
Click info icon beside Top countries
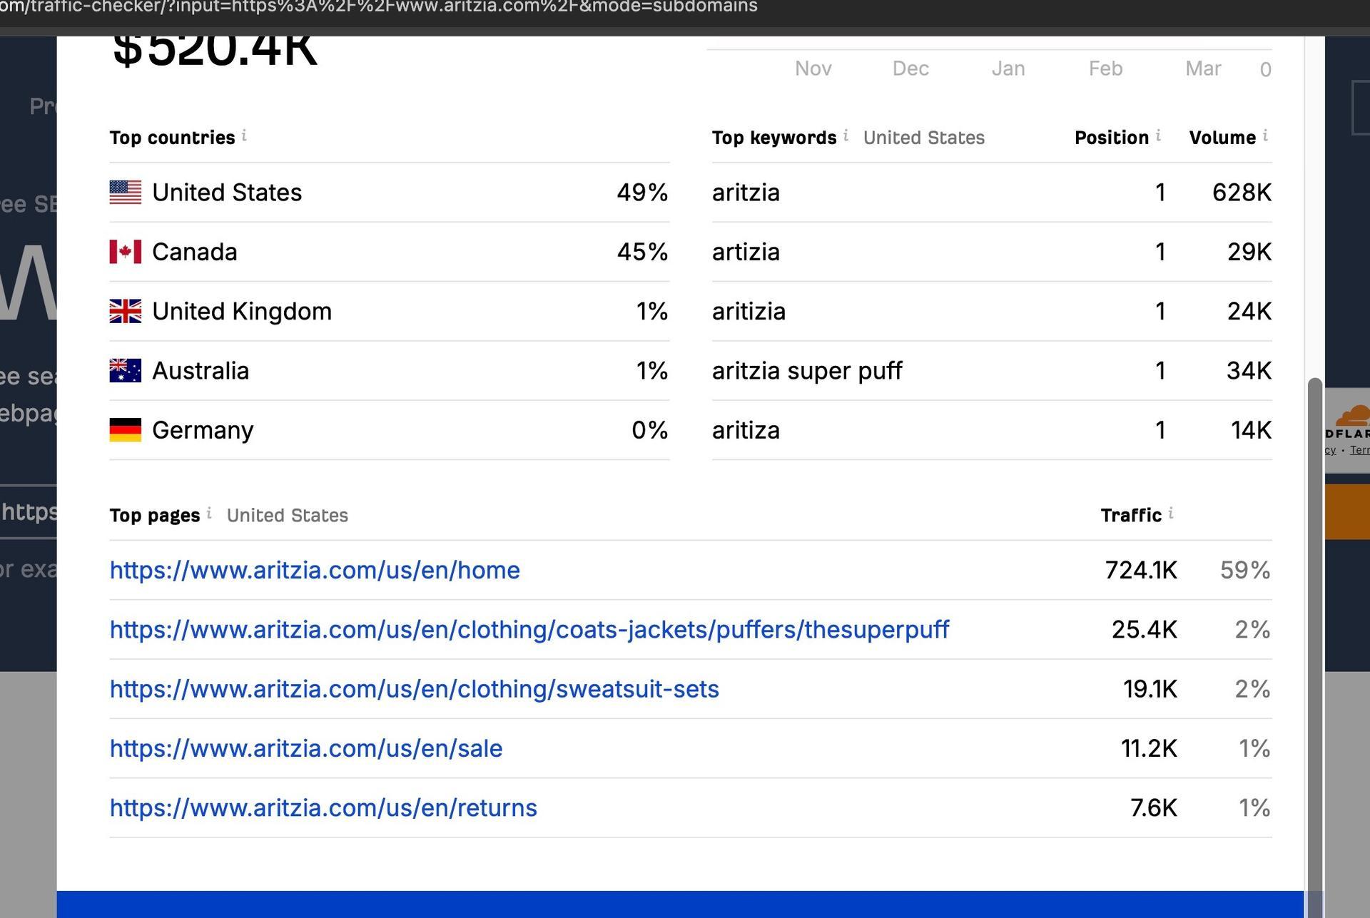(x=244, y=136)
